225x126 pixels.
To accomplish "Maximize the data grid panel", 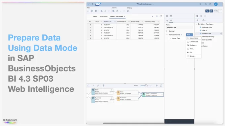I will [161, 16].
